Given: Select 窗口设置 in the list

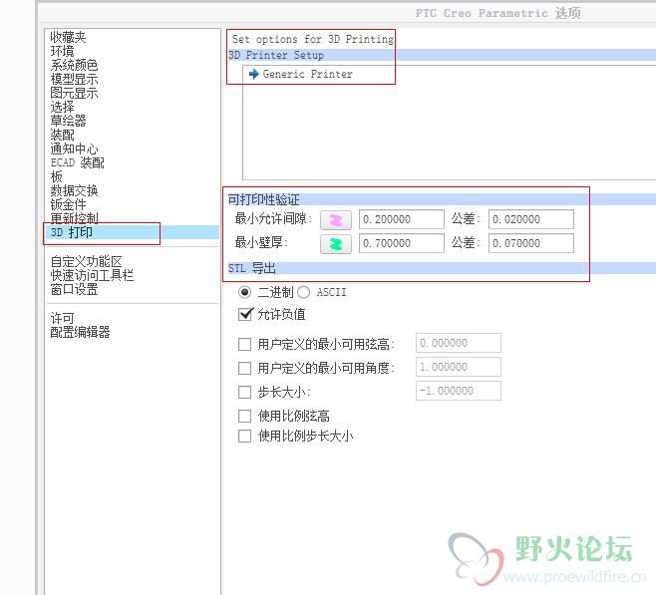Looking at the screenshot, I should click(74, 289).
